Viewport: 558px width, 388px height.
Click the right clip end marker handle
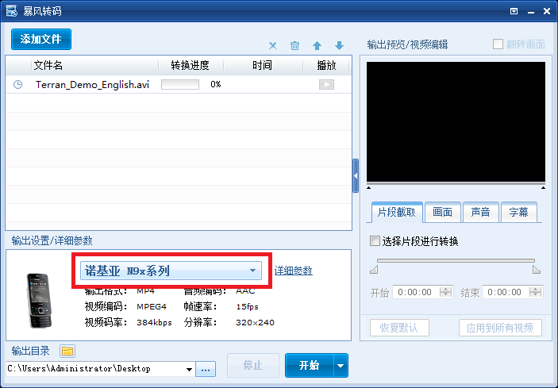tap(537, 270)
